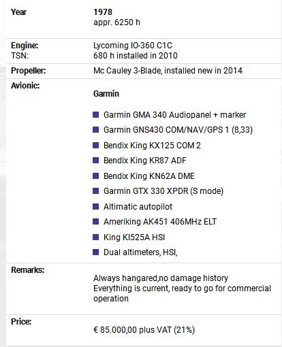Click the € 85.000,00 price text

[x=144, y=330]
